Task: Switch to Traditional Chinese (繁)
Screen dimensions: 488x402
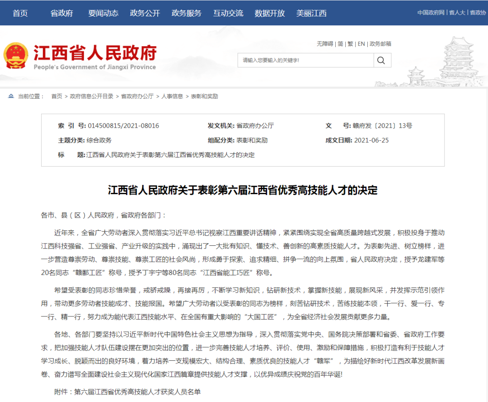Action: 350,44
